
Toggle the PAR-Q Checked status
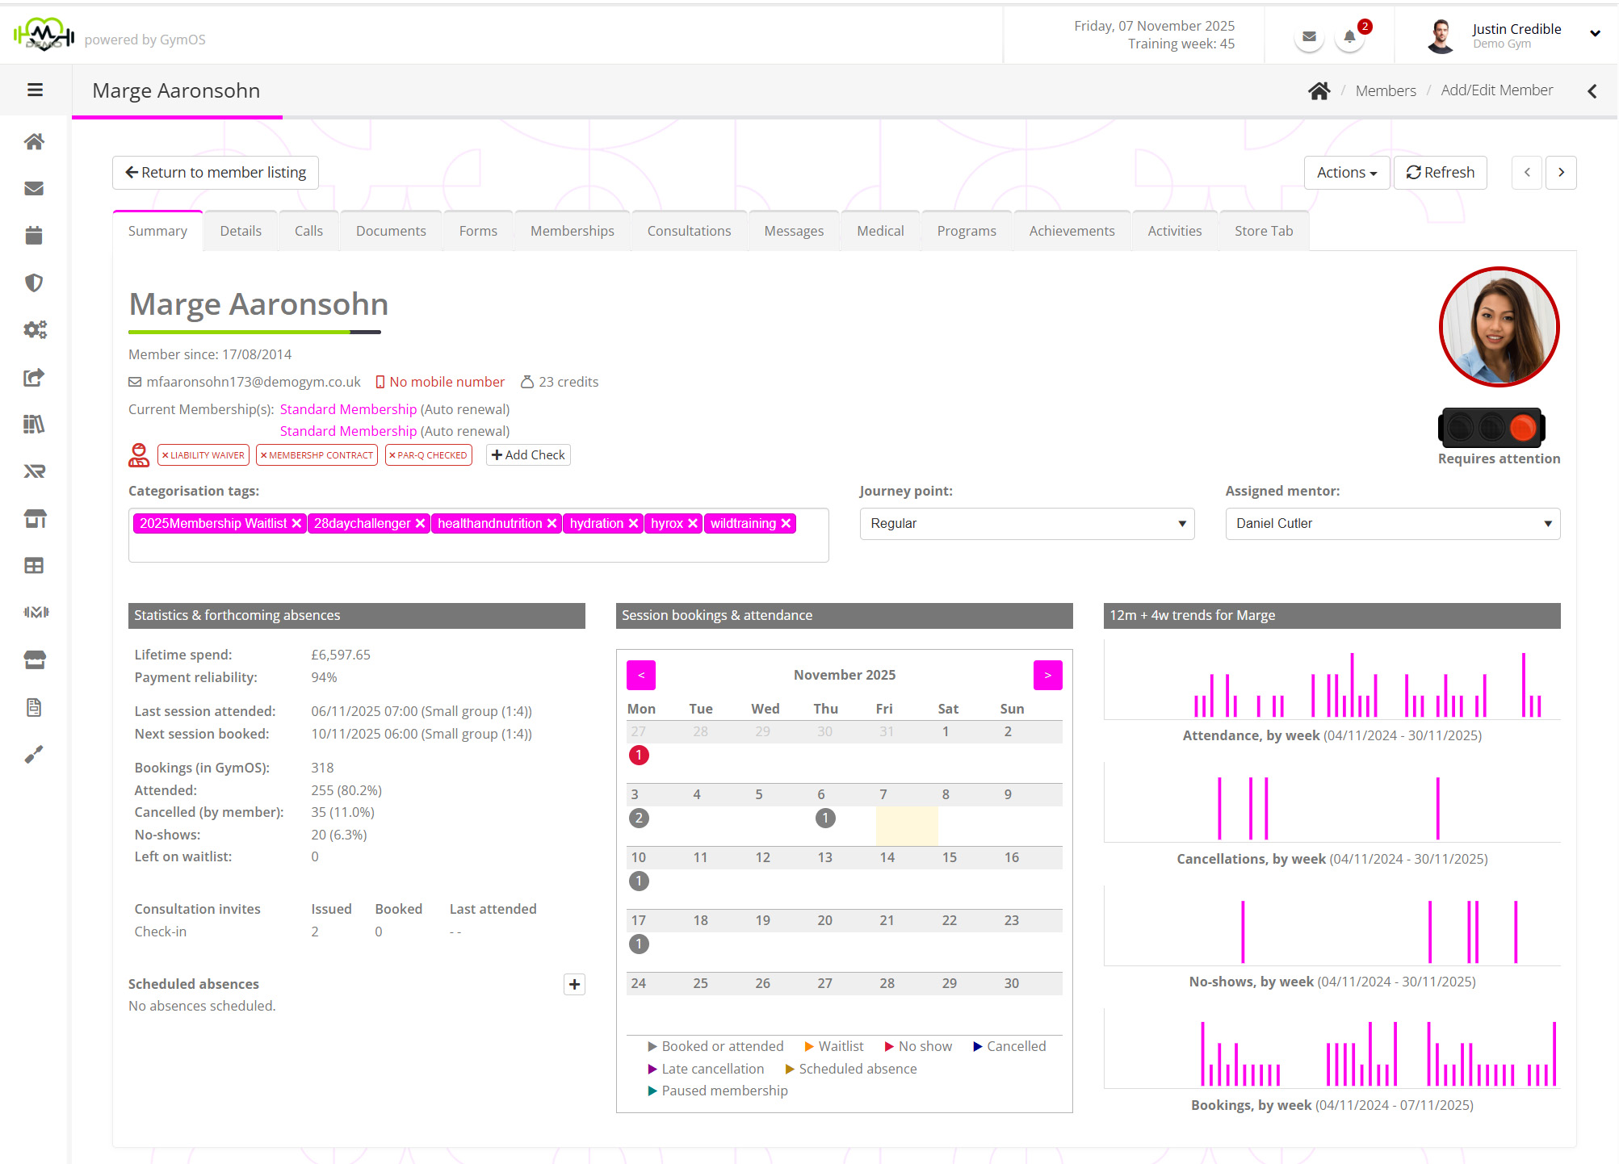[428, 455]
